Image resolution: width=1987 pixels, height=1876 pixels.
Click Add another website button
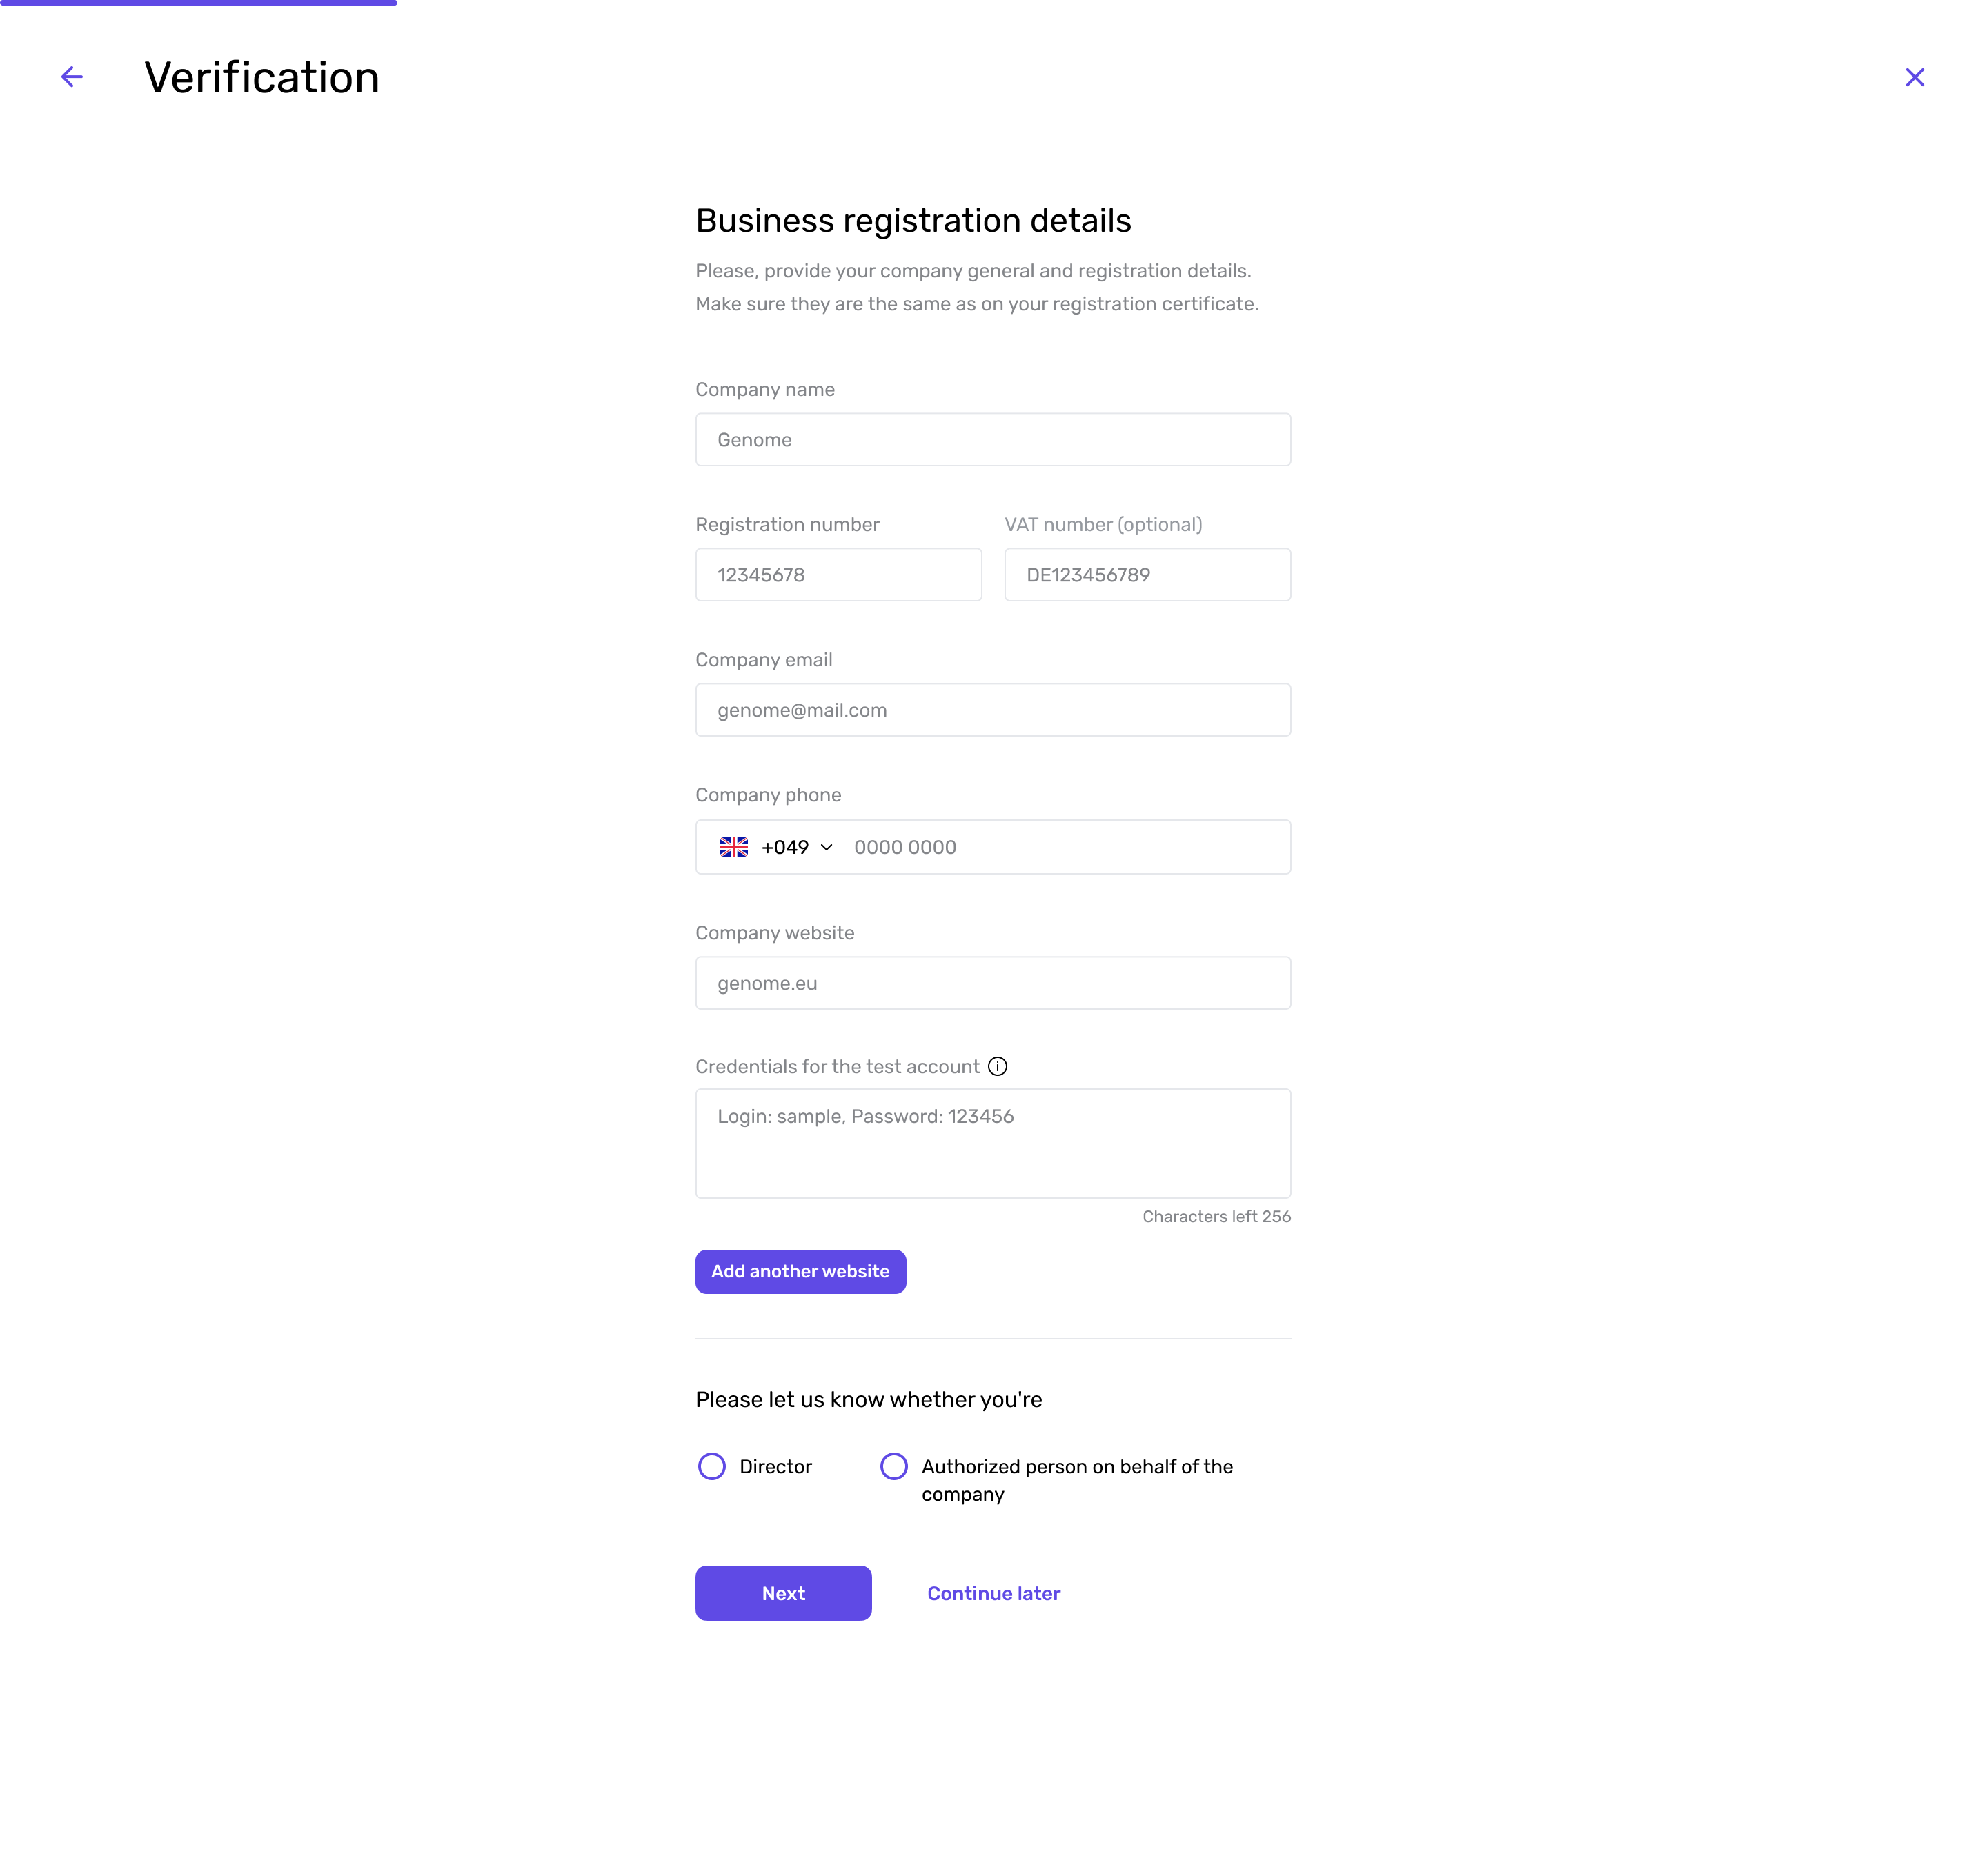pos(800,1271)
